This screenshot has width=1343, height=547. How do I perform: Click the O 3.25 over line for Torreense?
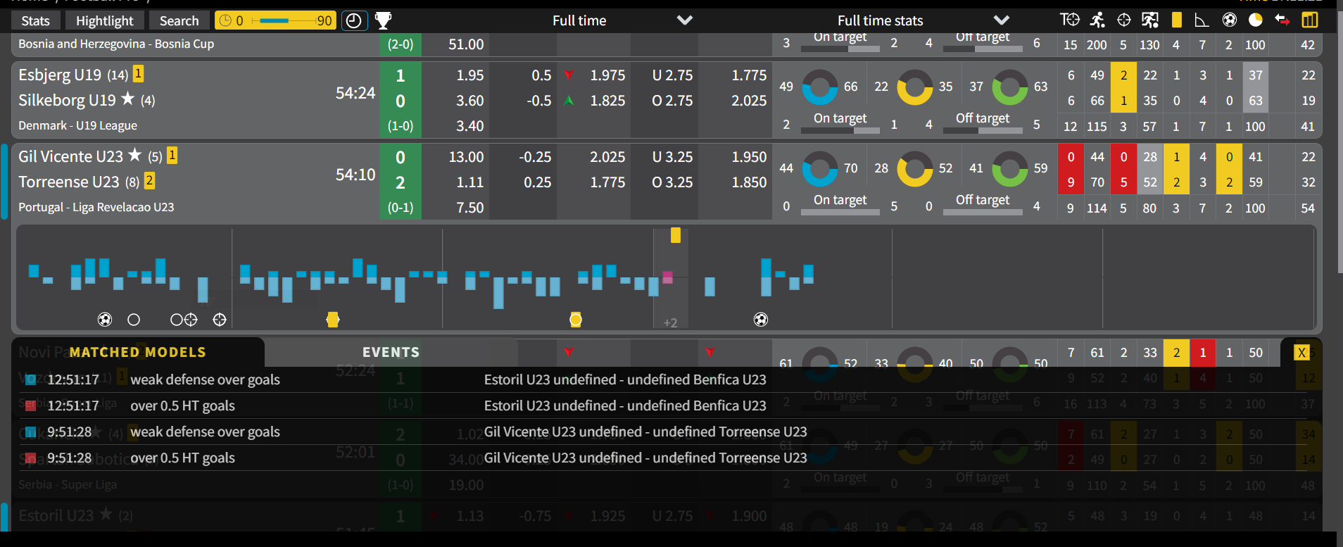(x=672, y=182)
